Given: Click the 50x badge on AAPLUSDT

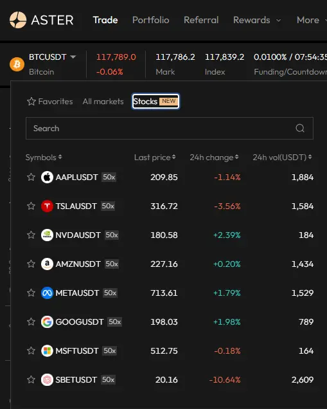Looking at the screenshot, I should click(109, 177).
